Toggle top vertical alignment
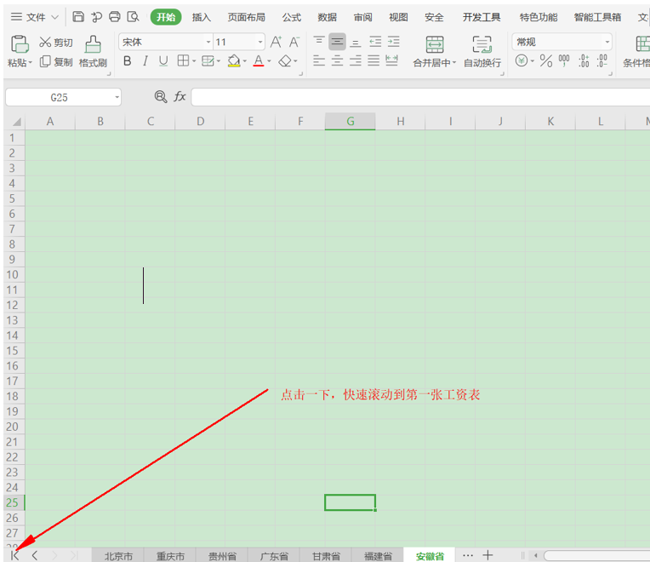Image resolution: width=650 pixels, height=562 pixels. pos(319,42)
